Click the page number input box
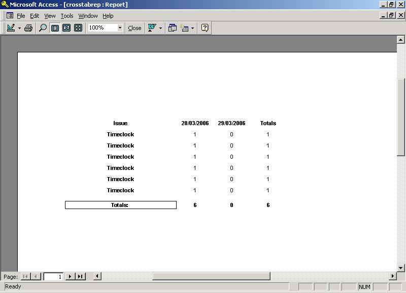The width and height of the screenshot is (406, 293). (53, 277)
